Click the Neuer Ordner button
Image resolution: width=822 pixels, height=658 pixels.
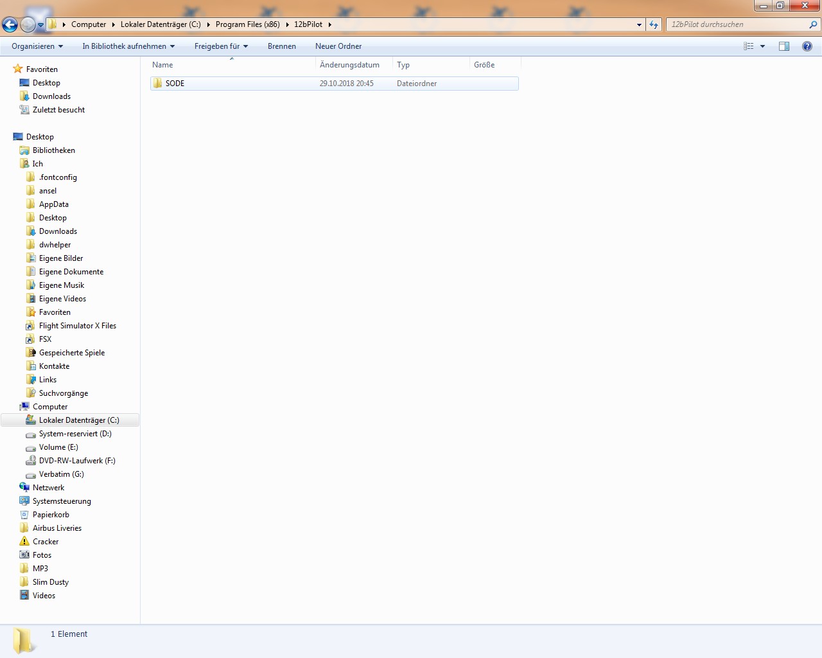click(338, 46)
